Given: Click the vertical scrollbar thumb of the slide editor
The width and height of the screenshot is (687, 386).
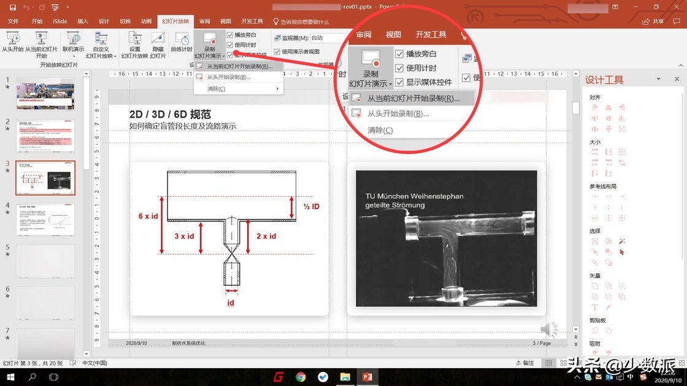Looking at the screenshot, I should (576, 108).
